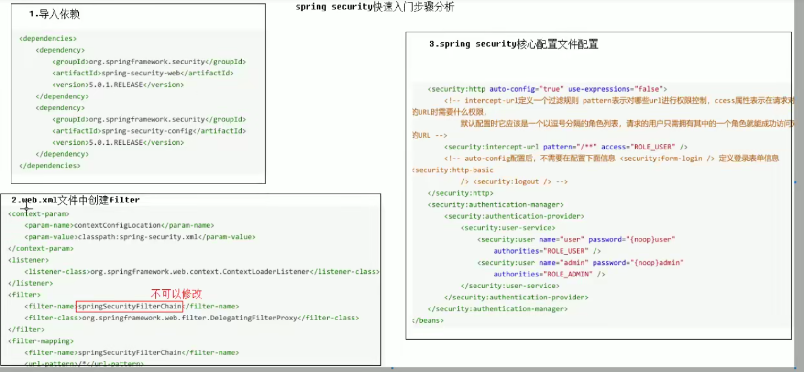Viewport: 804px width, 372px height.
Task: Click the version line below spring-security-web
Action: pyautogui.click(x=118, y=85)
